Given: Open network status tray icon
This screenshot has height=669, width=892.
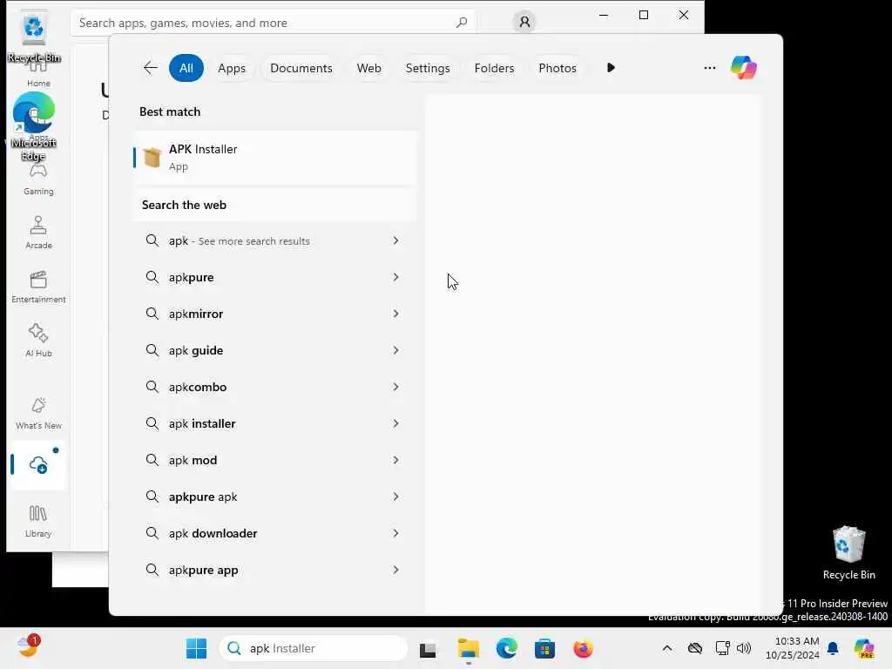Looking at the screenshot, I should [x=722, y=648].
